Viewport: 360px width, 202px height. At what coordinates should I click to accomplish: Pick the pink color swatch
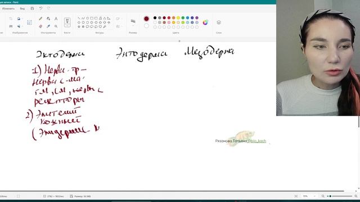click(x=169, y=22)
